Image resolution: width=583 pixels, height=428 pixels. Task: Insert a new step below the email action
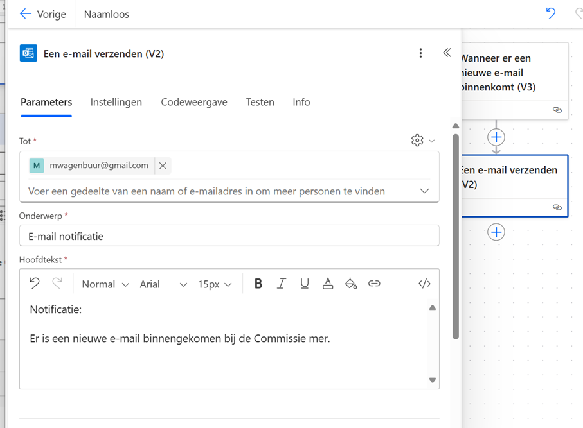(496, 232)
